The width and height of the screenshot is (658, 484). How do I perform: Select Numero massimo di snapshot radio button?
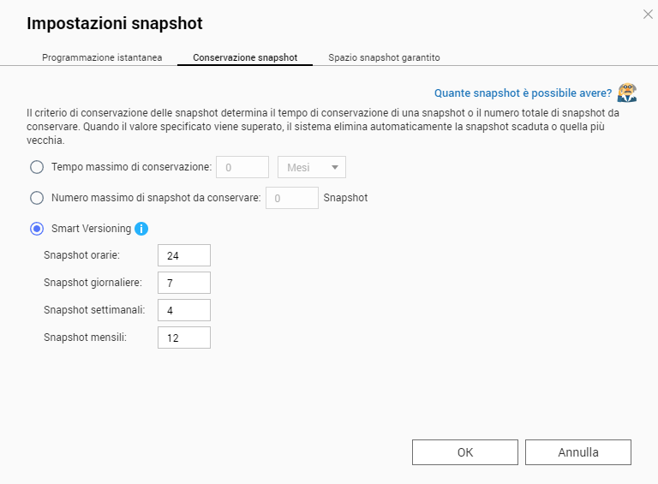coord(37,198)
